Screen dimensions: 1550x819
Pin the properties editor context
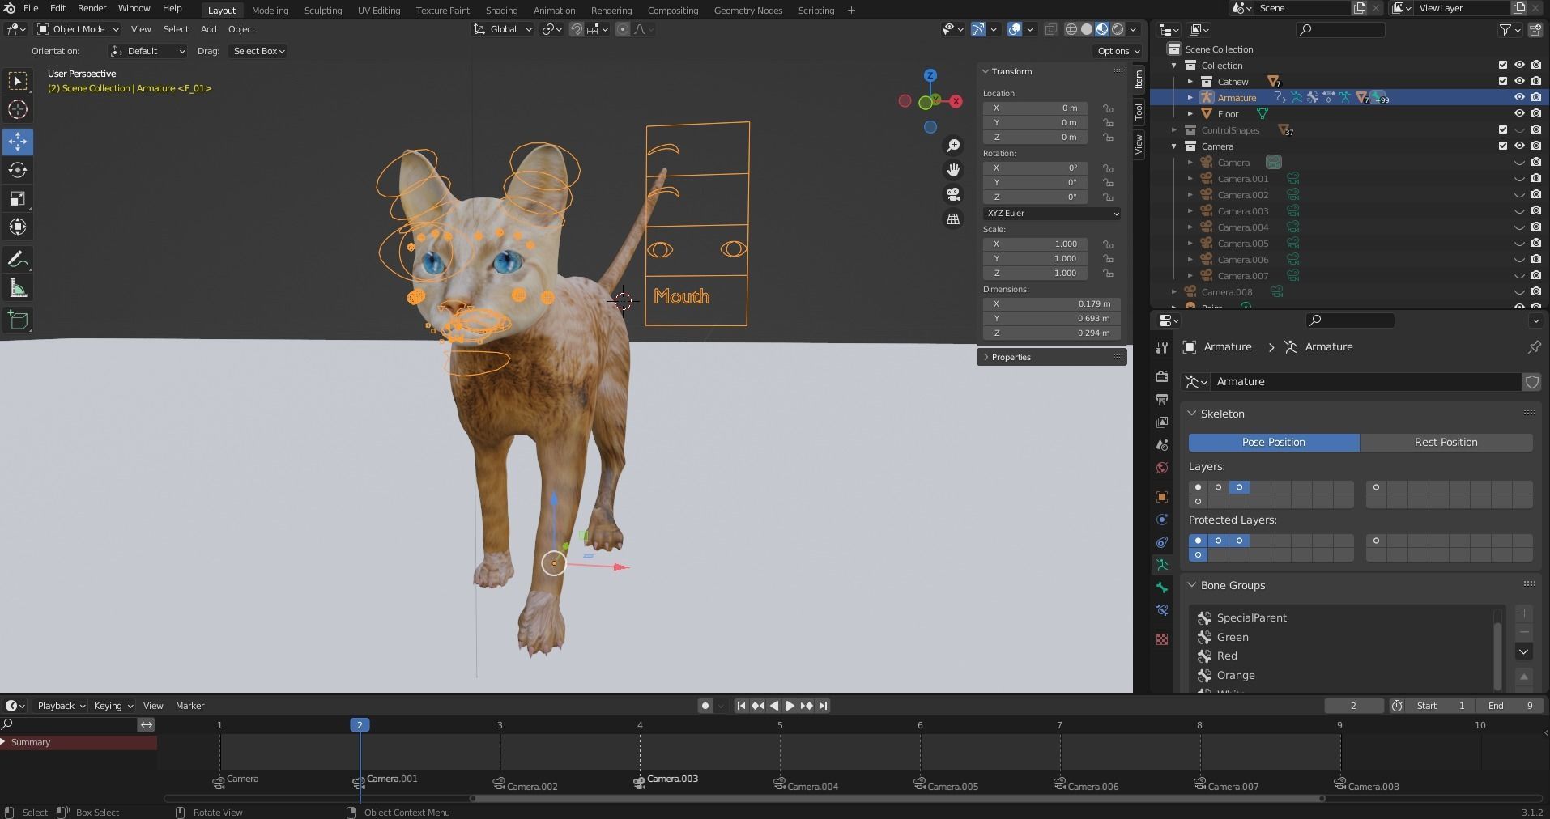click(x=1534, y=347)
